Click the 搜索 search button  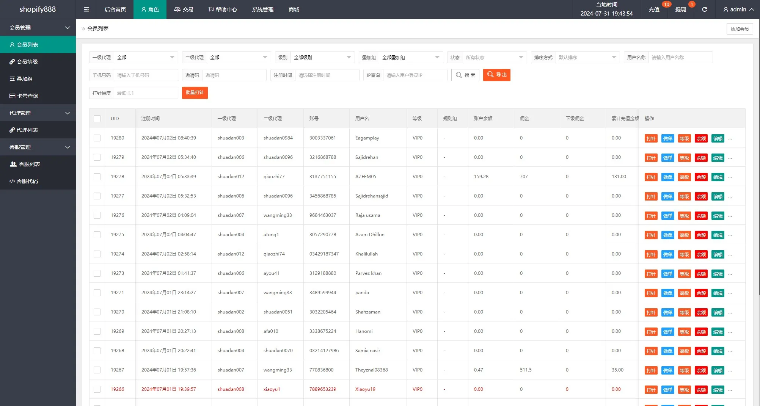click(x=465, y=75)
